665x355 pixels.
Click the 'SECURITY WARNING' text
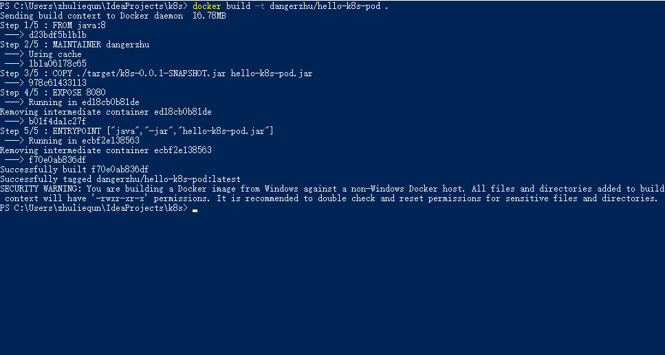pyautogui.click(x=41, y=189)
